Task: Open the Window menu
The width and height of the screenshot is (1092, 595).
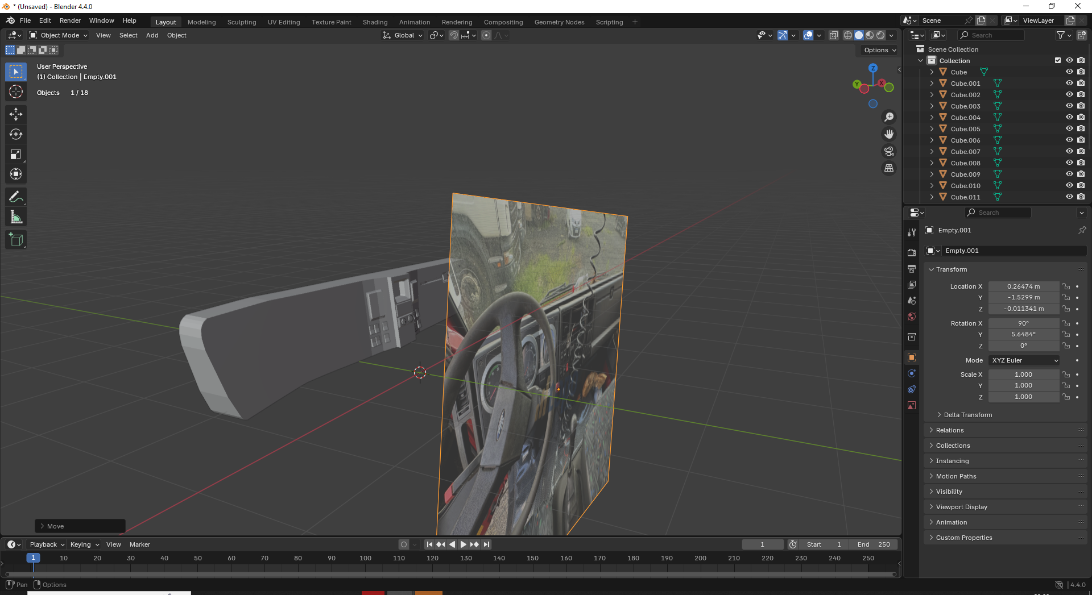Action: point(101,20)
